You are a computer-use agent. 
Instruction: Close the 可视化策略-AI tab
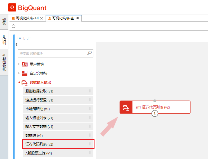(42, 18)
